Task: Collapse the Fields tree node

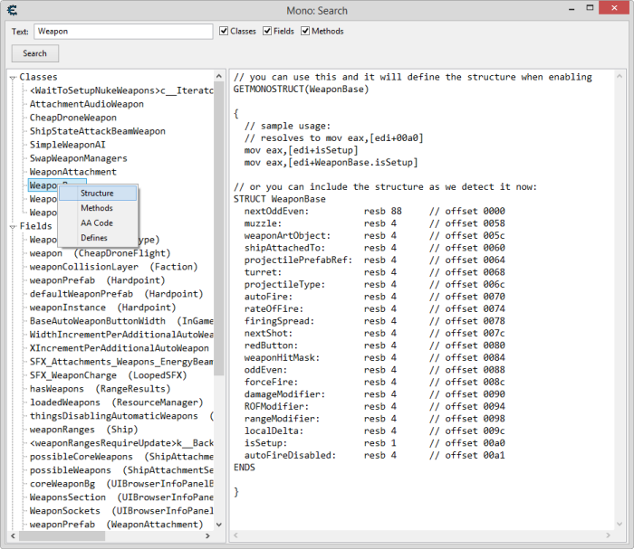Action: pyautogui.click(x=13, y=226)
